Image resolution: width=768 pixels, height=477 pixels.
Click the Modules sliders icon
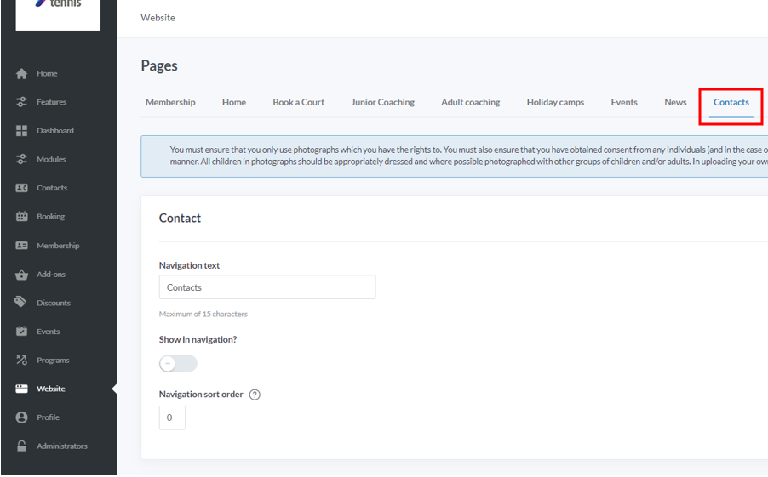[x=21, y=159]
